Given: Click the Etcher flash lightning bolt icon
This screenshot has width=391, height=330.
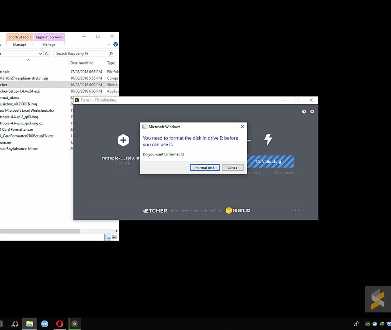Looking at the screenshot, I should click(268, 140).
